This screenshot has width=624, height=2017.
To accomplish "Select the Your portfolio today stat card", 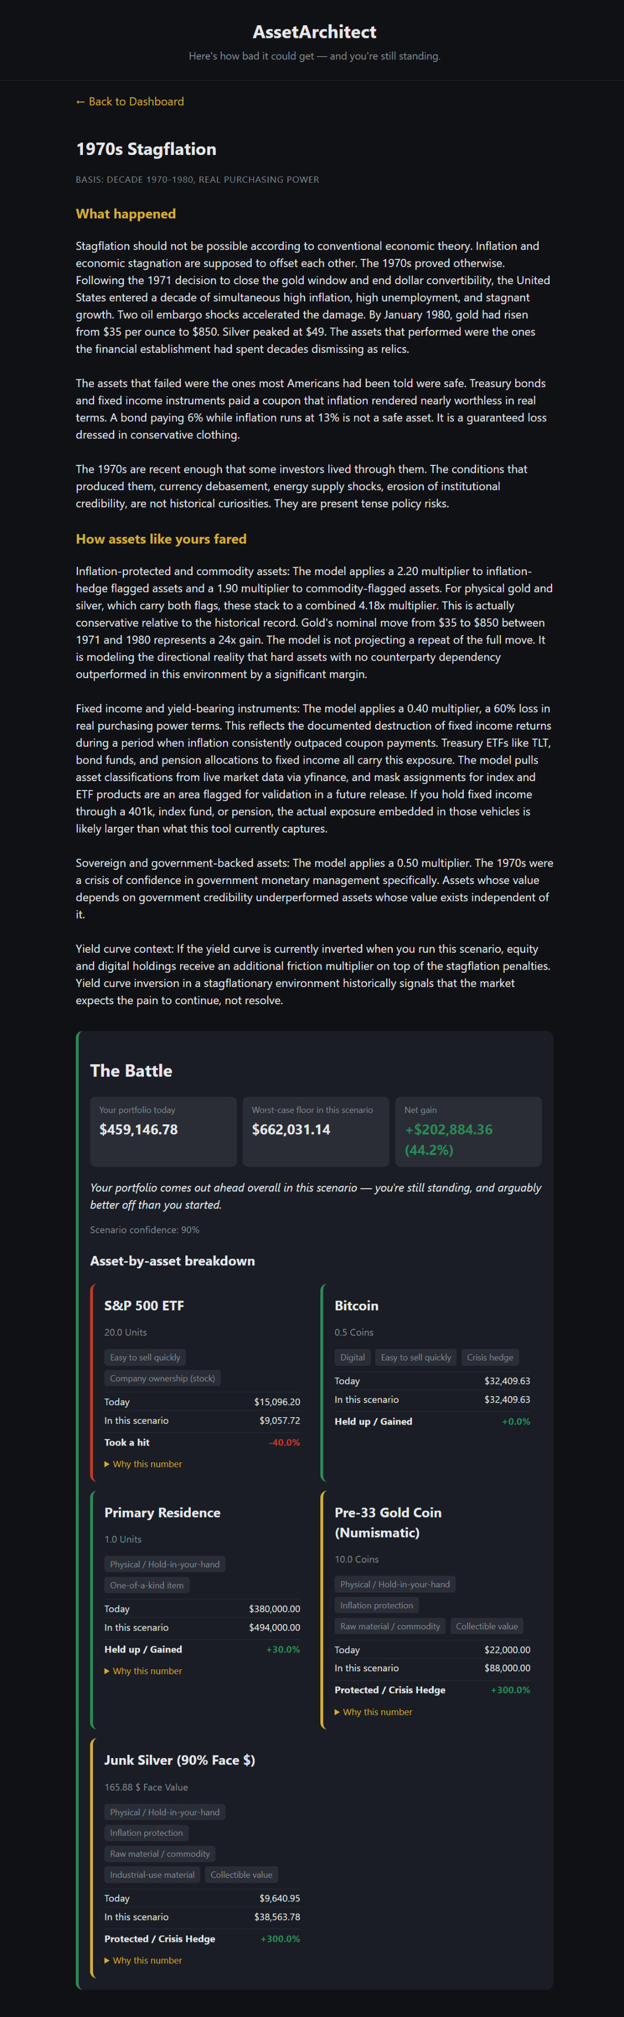I will click(x=163, y=1132).
